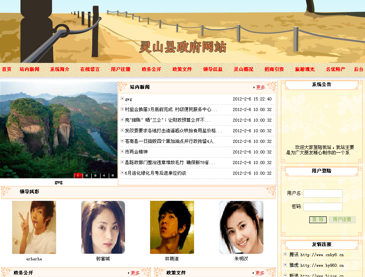Open news 亮"细账" 晒"三公"
The width and height of the screenshot is (365, 277).
point(168,120)
